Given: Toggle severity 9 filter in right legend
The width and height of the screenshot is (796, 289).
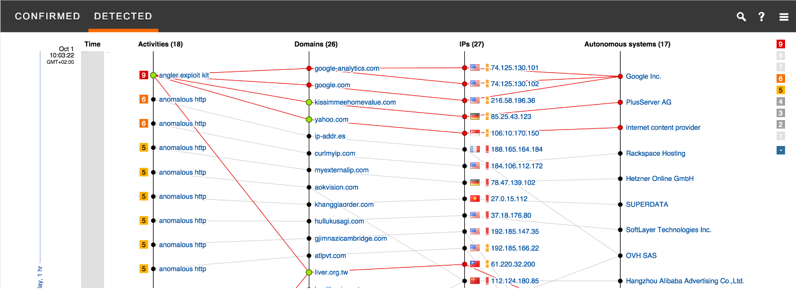Looking at the screenshot, I should [781, 44].
